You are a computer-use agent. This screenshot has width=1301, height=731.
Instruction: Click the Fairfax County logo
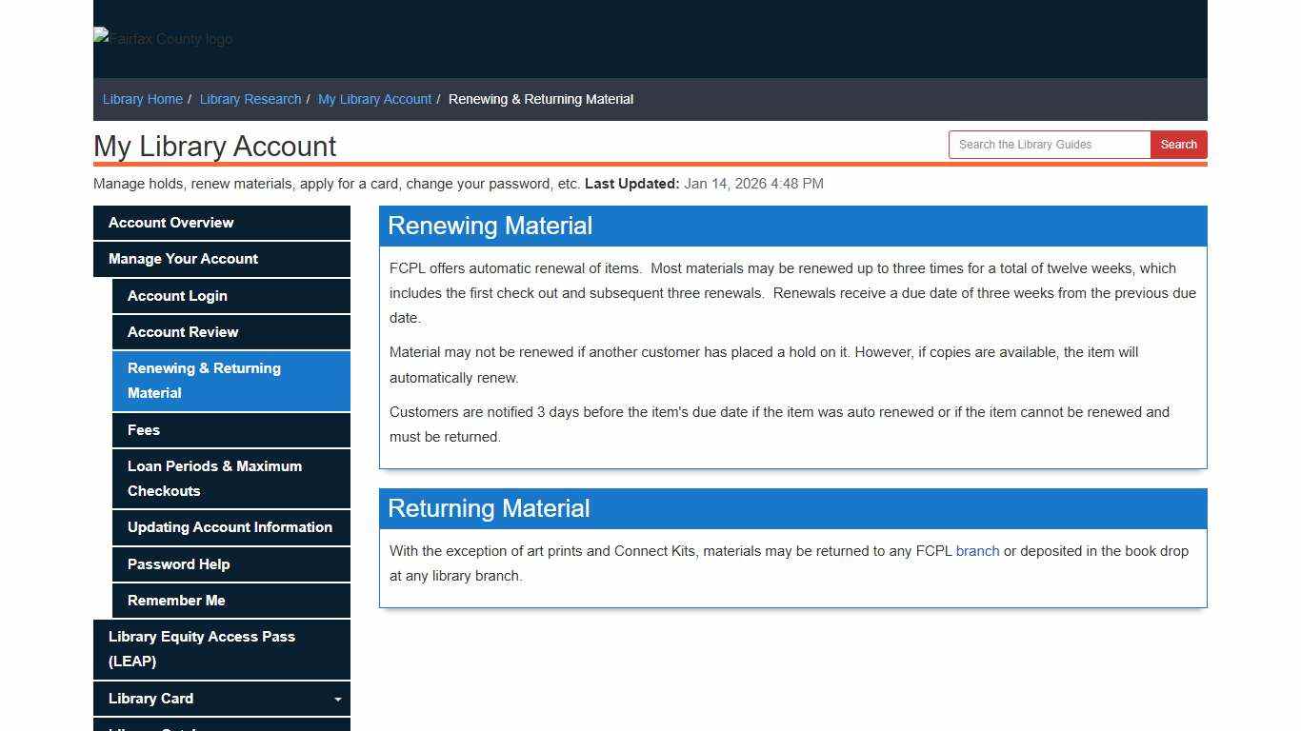[162, 39]
